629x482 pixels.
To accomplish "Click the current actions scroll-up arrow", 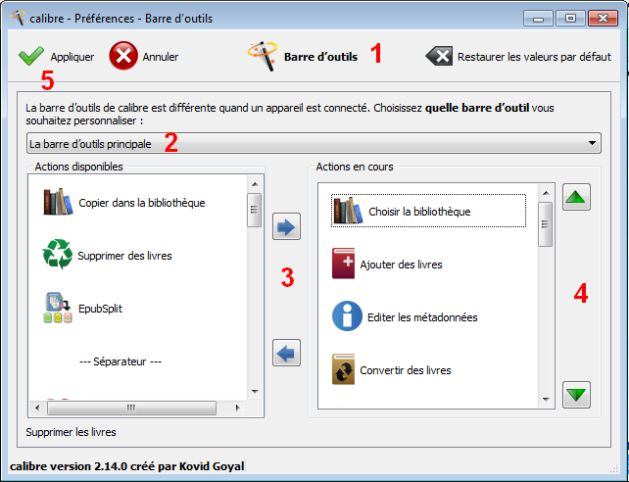I will click(545, 193).
